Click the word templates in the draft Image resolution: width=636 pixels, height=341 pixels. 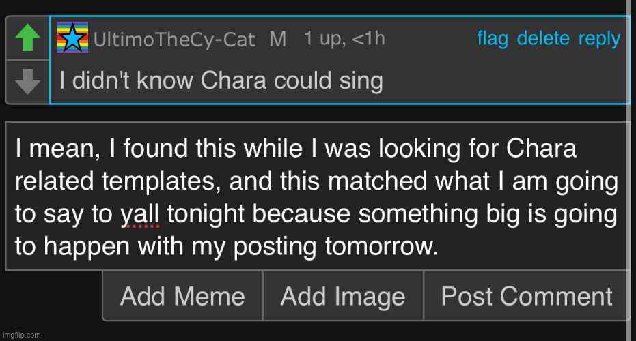[x=158, y=181]
